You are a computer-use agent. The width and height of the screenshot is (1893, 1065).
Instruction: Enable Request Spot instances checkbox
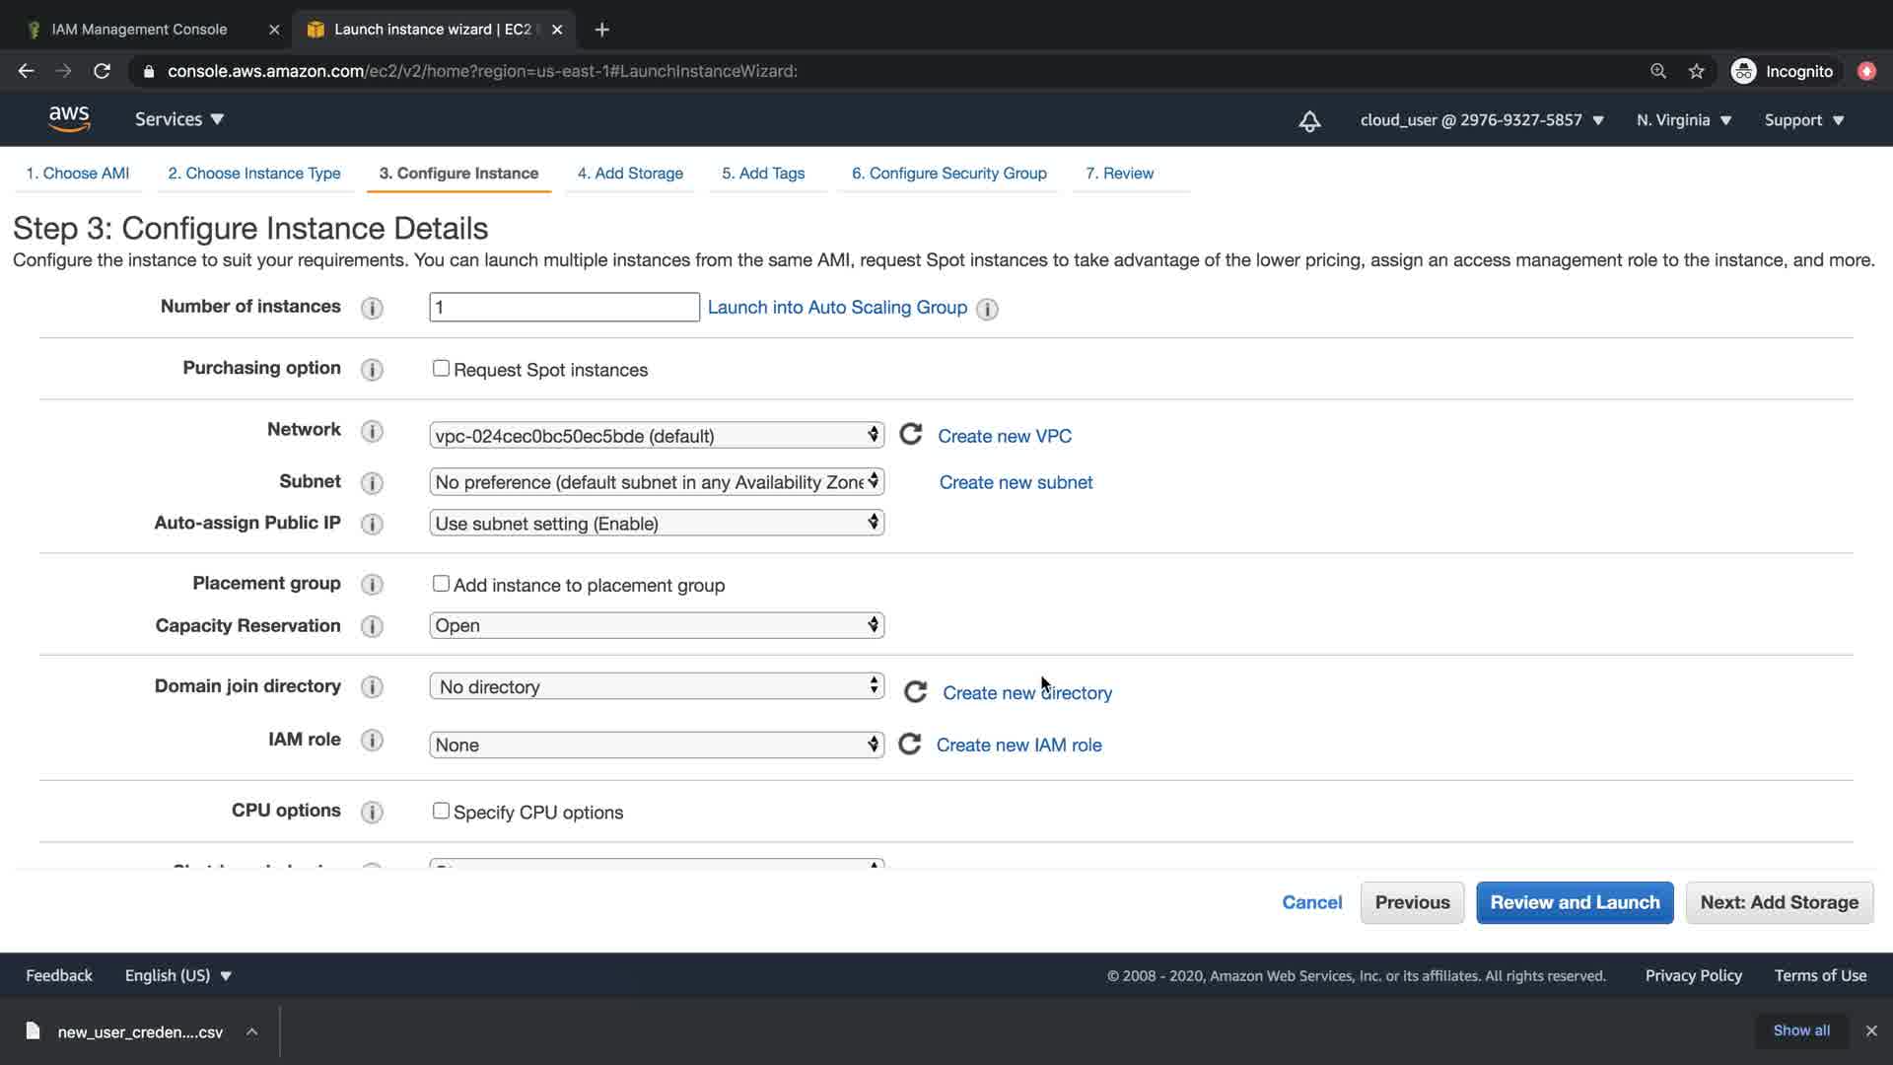coord(441,369)
